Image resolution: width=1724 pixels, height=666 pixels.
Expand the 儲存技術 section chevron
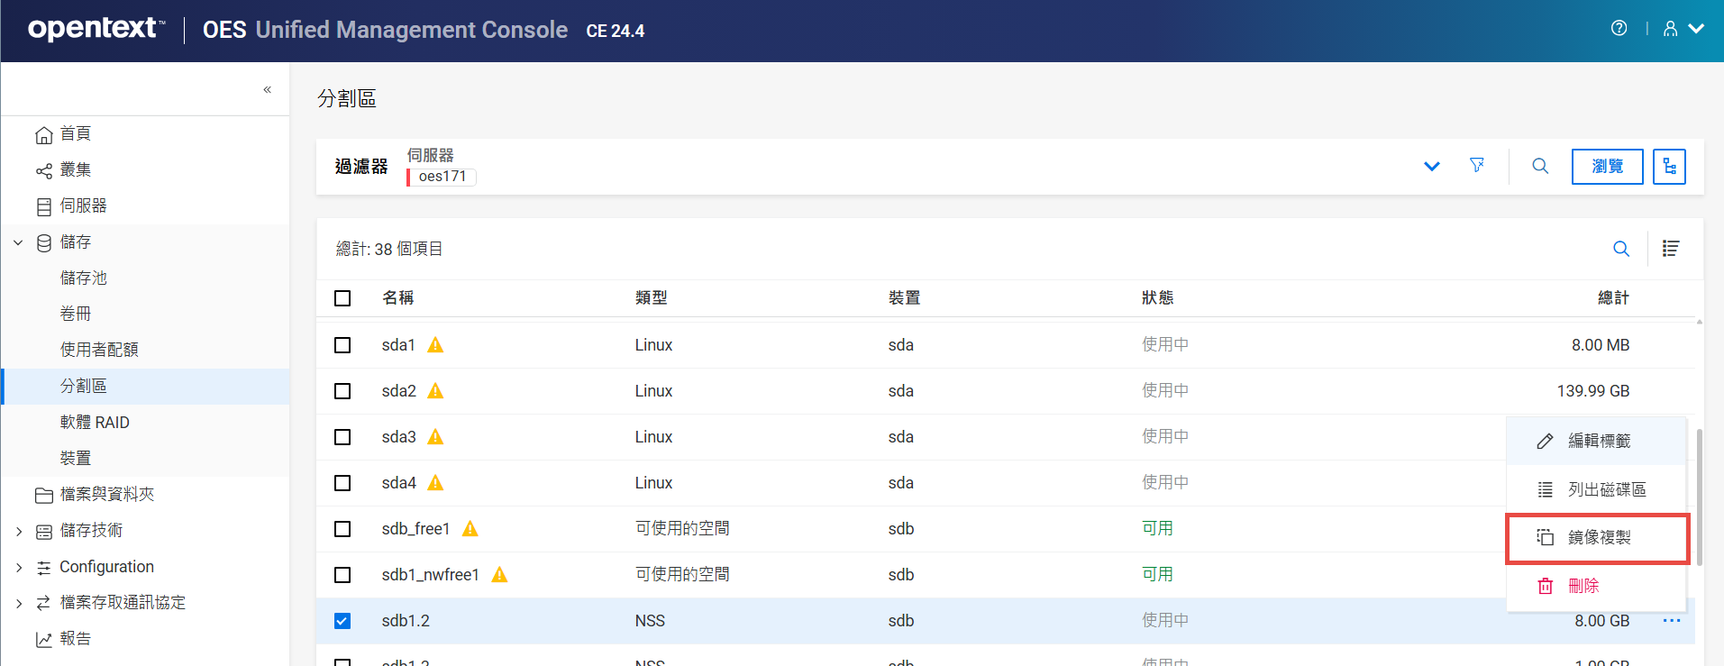(x=19, y=531)
